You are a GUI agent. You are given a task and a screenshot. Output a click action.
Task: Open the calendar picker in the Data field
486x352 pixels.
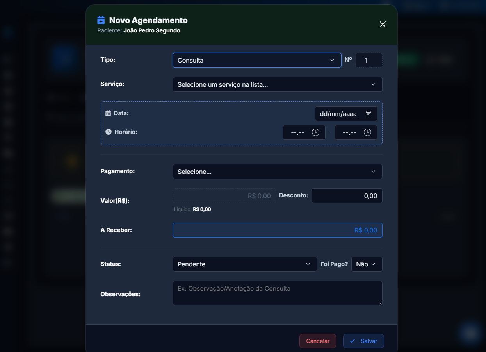pos(368,114)
